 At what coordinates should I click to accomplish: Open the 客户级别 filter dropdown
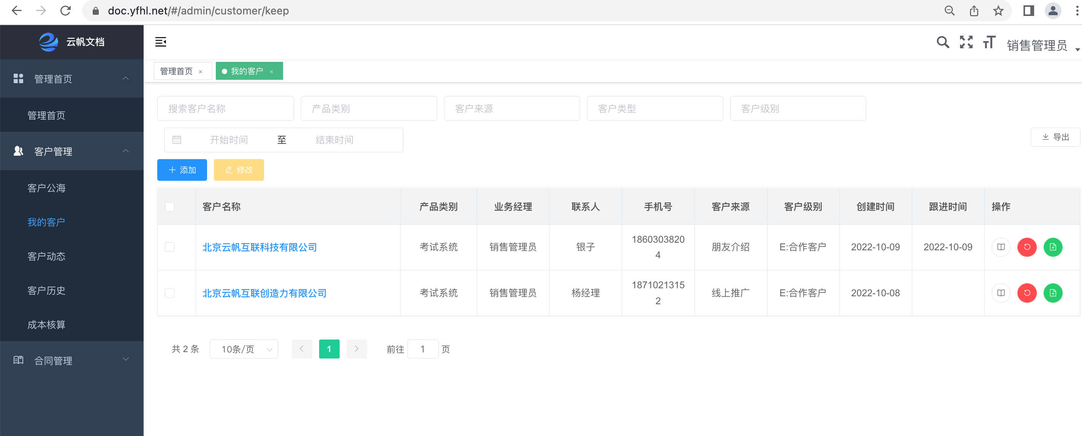click(x=798, y=109)
